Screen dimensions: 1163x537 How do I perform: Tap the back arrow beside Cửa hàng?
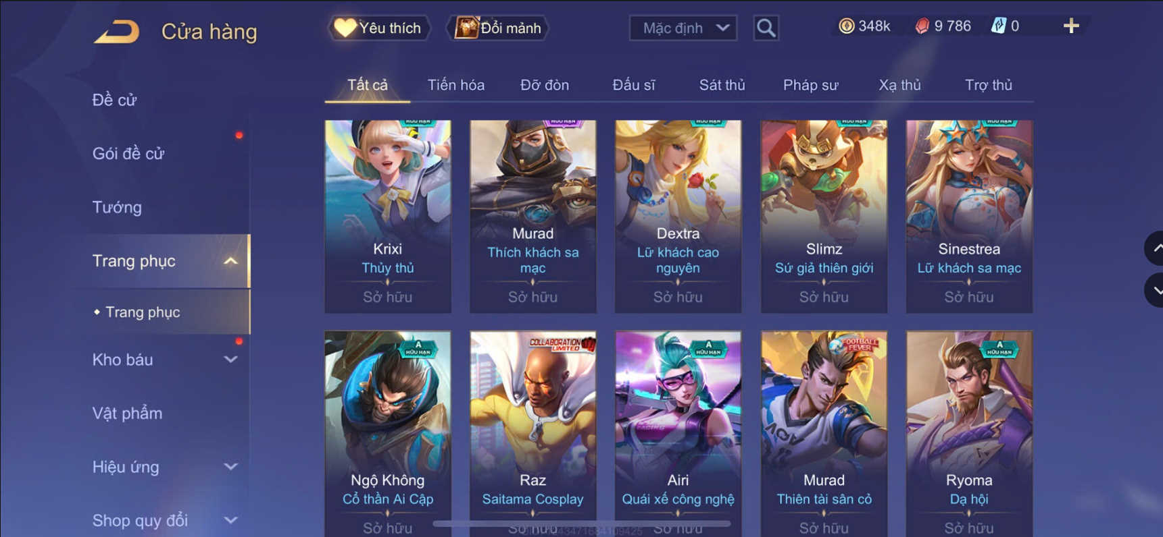pyautogui.click(x=116, y=32)
